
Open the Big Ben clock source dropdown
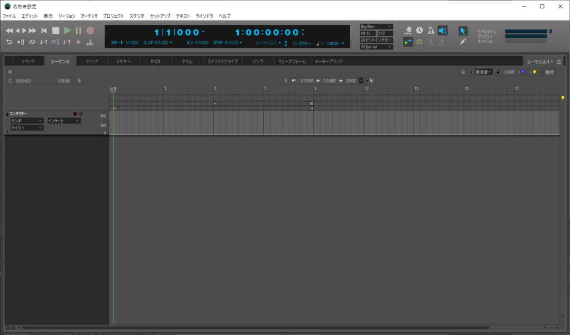(x=376, y=27)
